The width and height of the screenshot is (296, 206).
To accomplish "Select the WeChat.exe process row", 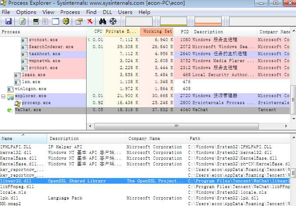I will [x=145, y=110].
